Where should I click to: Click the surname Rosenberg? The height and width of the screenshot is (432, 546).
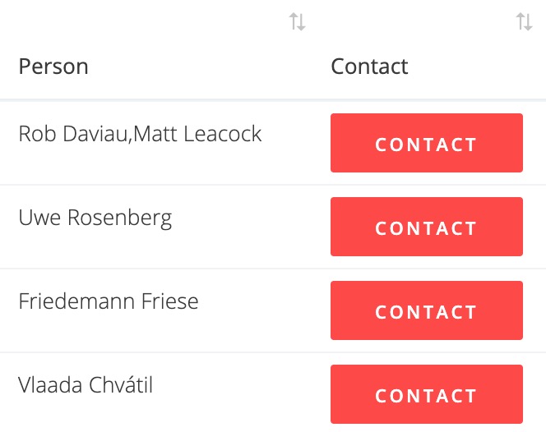[119, 218]
